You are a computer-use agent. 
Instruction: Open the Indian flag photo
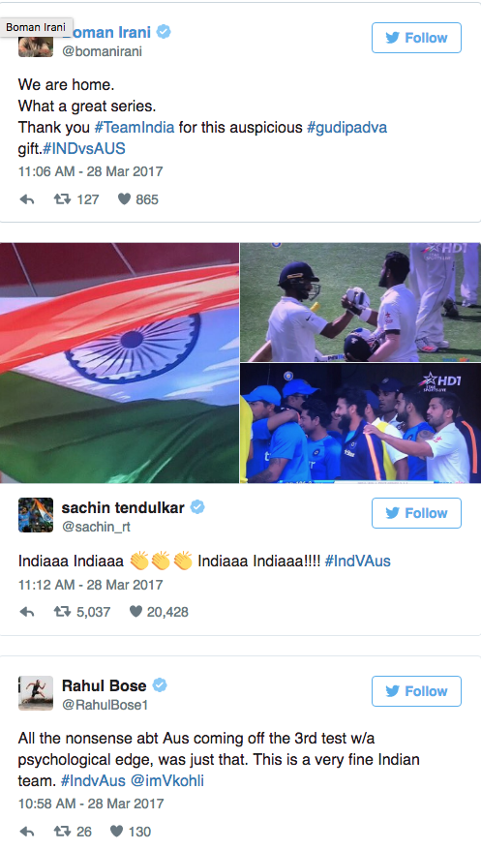[x=119, y=363]
